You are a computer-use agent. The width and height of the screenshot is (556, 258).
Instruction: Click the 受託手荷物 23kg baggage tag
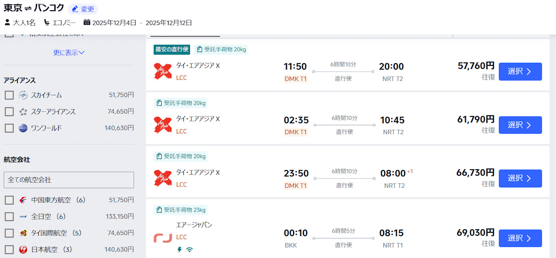[180, 210]
